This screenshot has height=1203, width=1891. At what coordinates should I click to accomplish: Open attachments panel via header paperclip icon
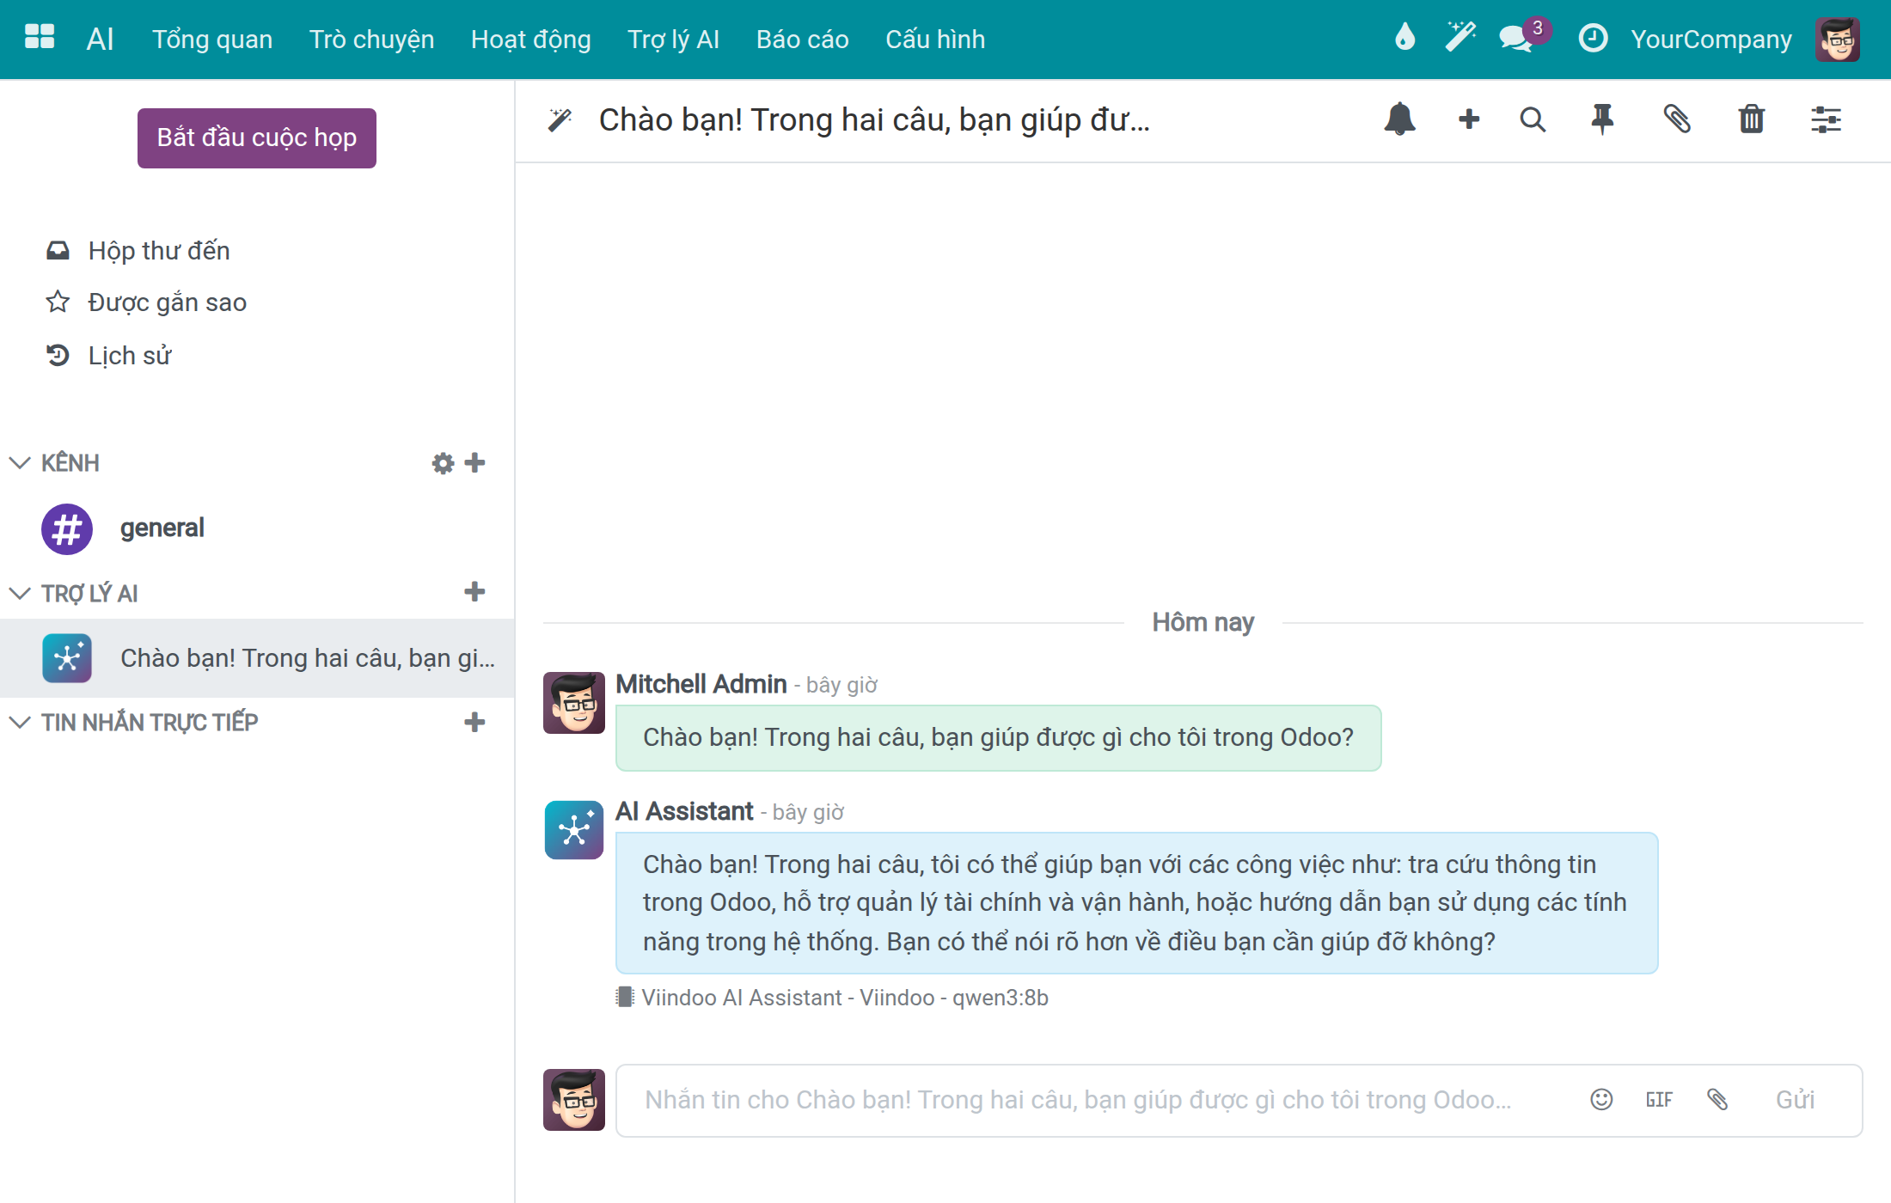[1676, 119]
